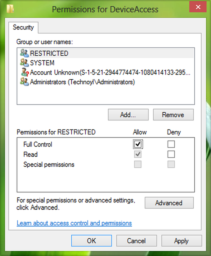The width and height of the screenshot is (211, 256).
Task: Remove the selected group or user
Action: click(173, 115)
